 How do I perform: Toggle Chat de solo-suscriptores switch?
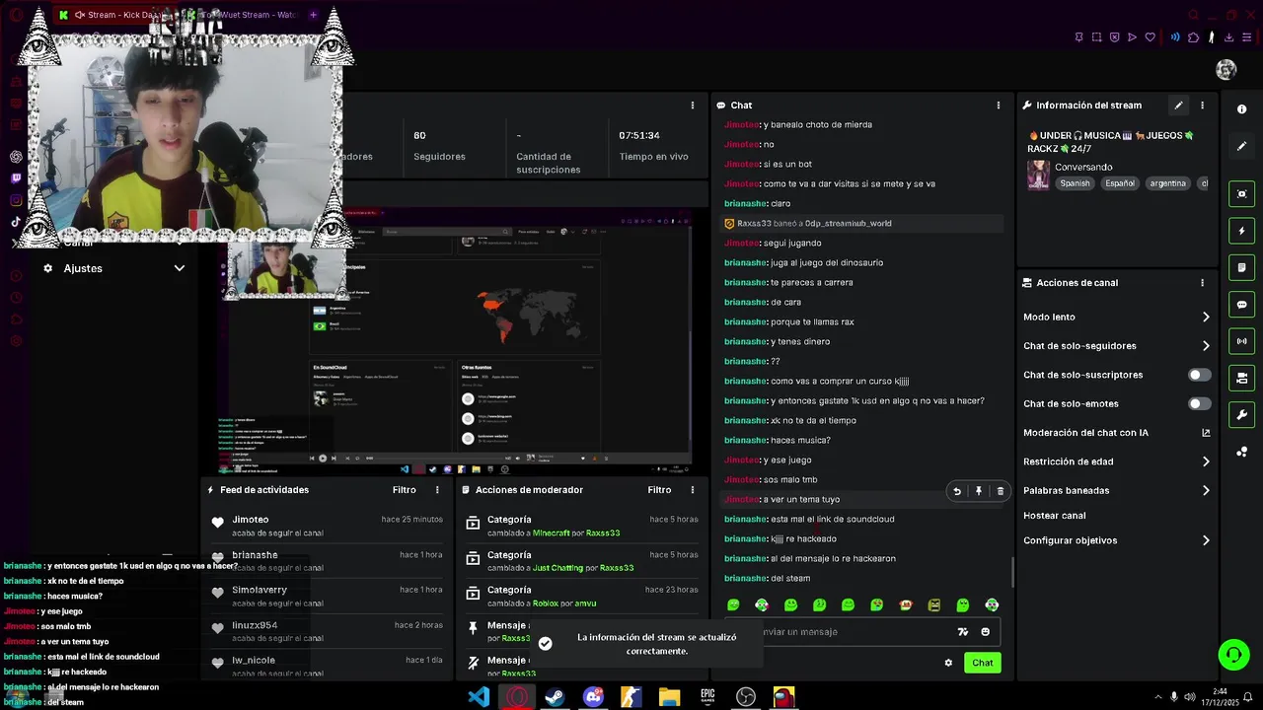click(1199, 375)
